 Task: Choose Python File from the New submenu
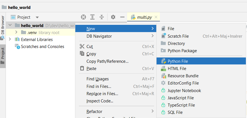click(x=178, y=61)
